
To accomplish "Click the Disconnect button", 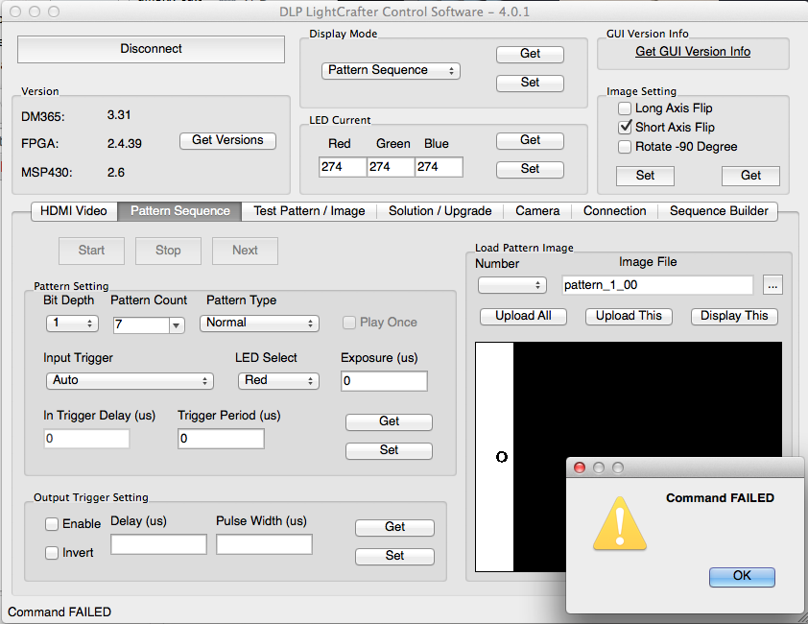I will point(151,49).
